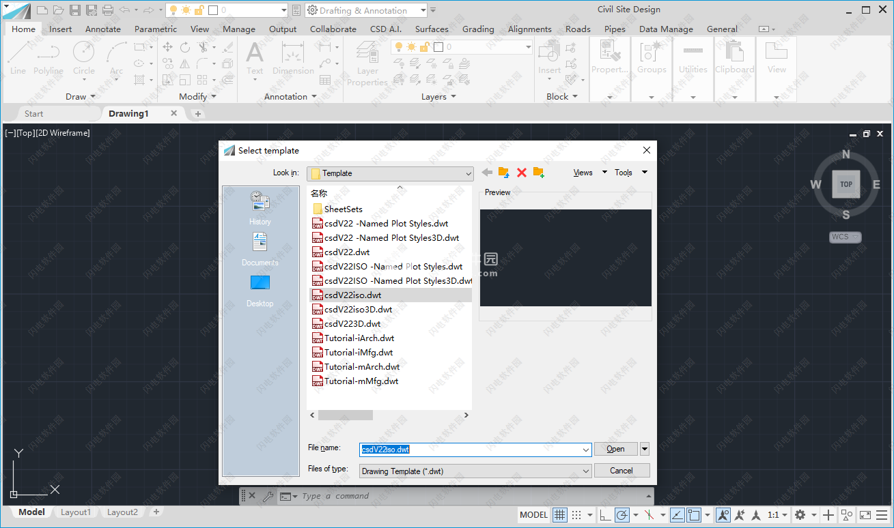Open the History shortcut in places list
Viewport: 894px width, 528px height.
[260, 207]
